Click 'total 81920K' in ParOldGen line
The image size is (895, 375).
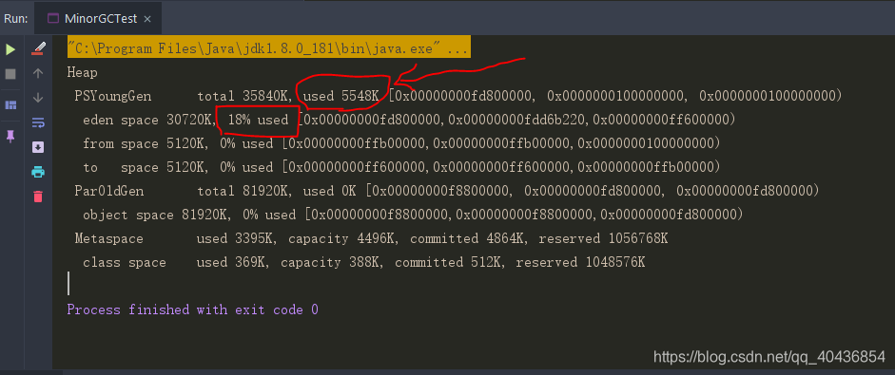244,191
